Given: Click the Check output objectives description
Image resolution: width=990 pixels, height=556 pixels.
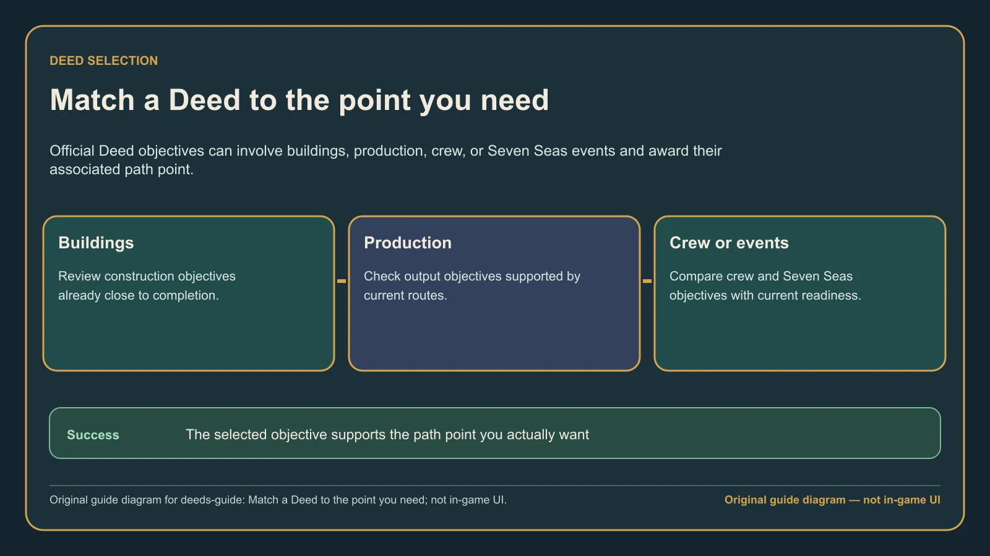Looking at the screenshot, I should coord(472,285).
